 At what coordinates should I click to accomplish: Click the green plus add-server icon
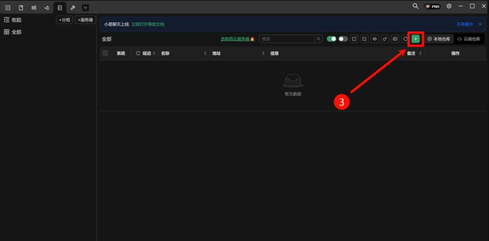coord(415,39)
